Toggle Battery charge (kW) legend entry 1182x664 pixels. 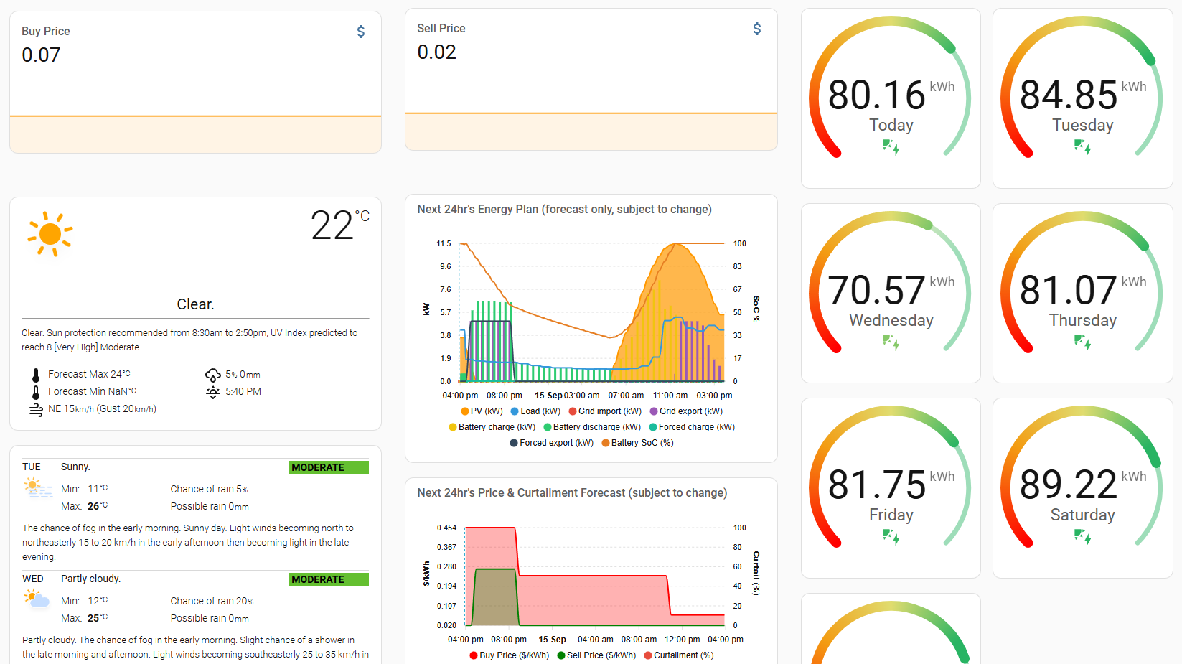pos(492,427)
